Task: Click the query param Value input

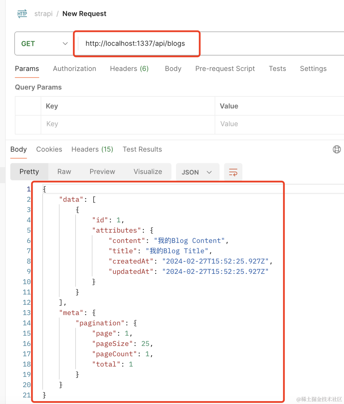Action: (279, 124)
